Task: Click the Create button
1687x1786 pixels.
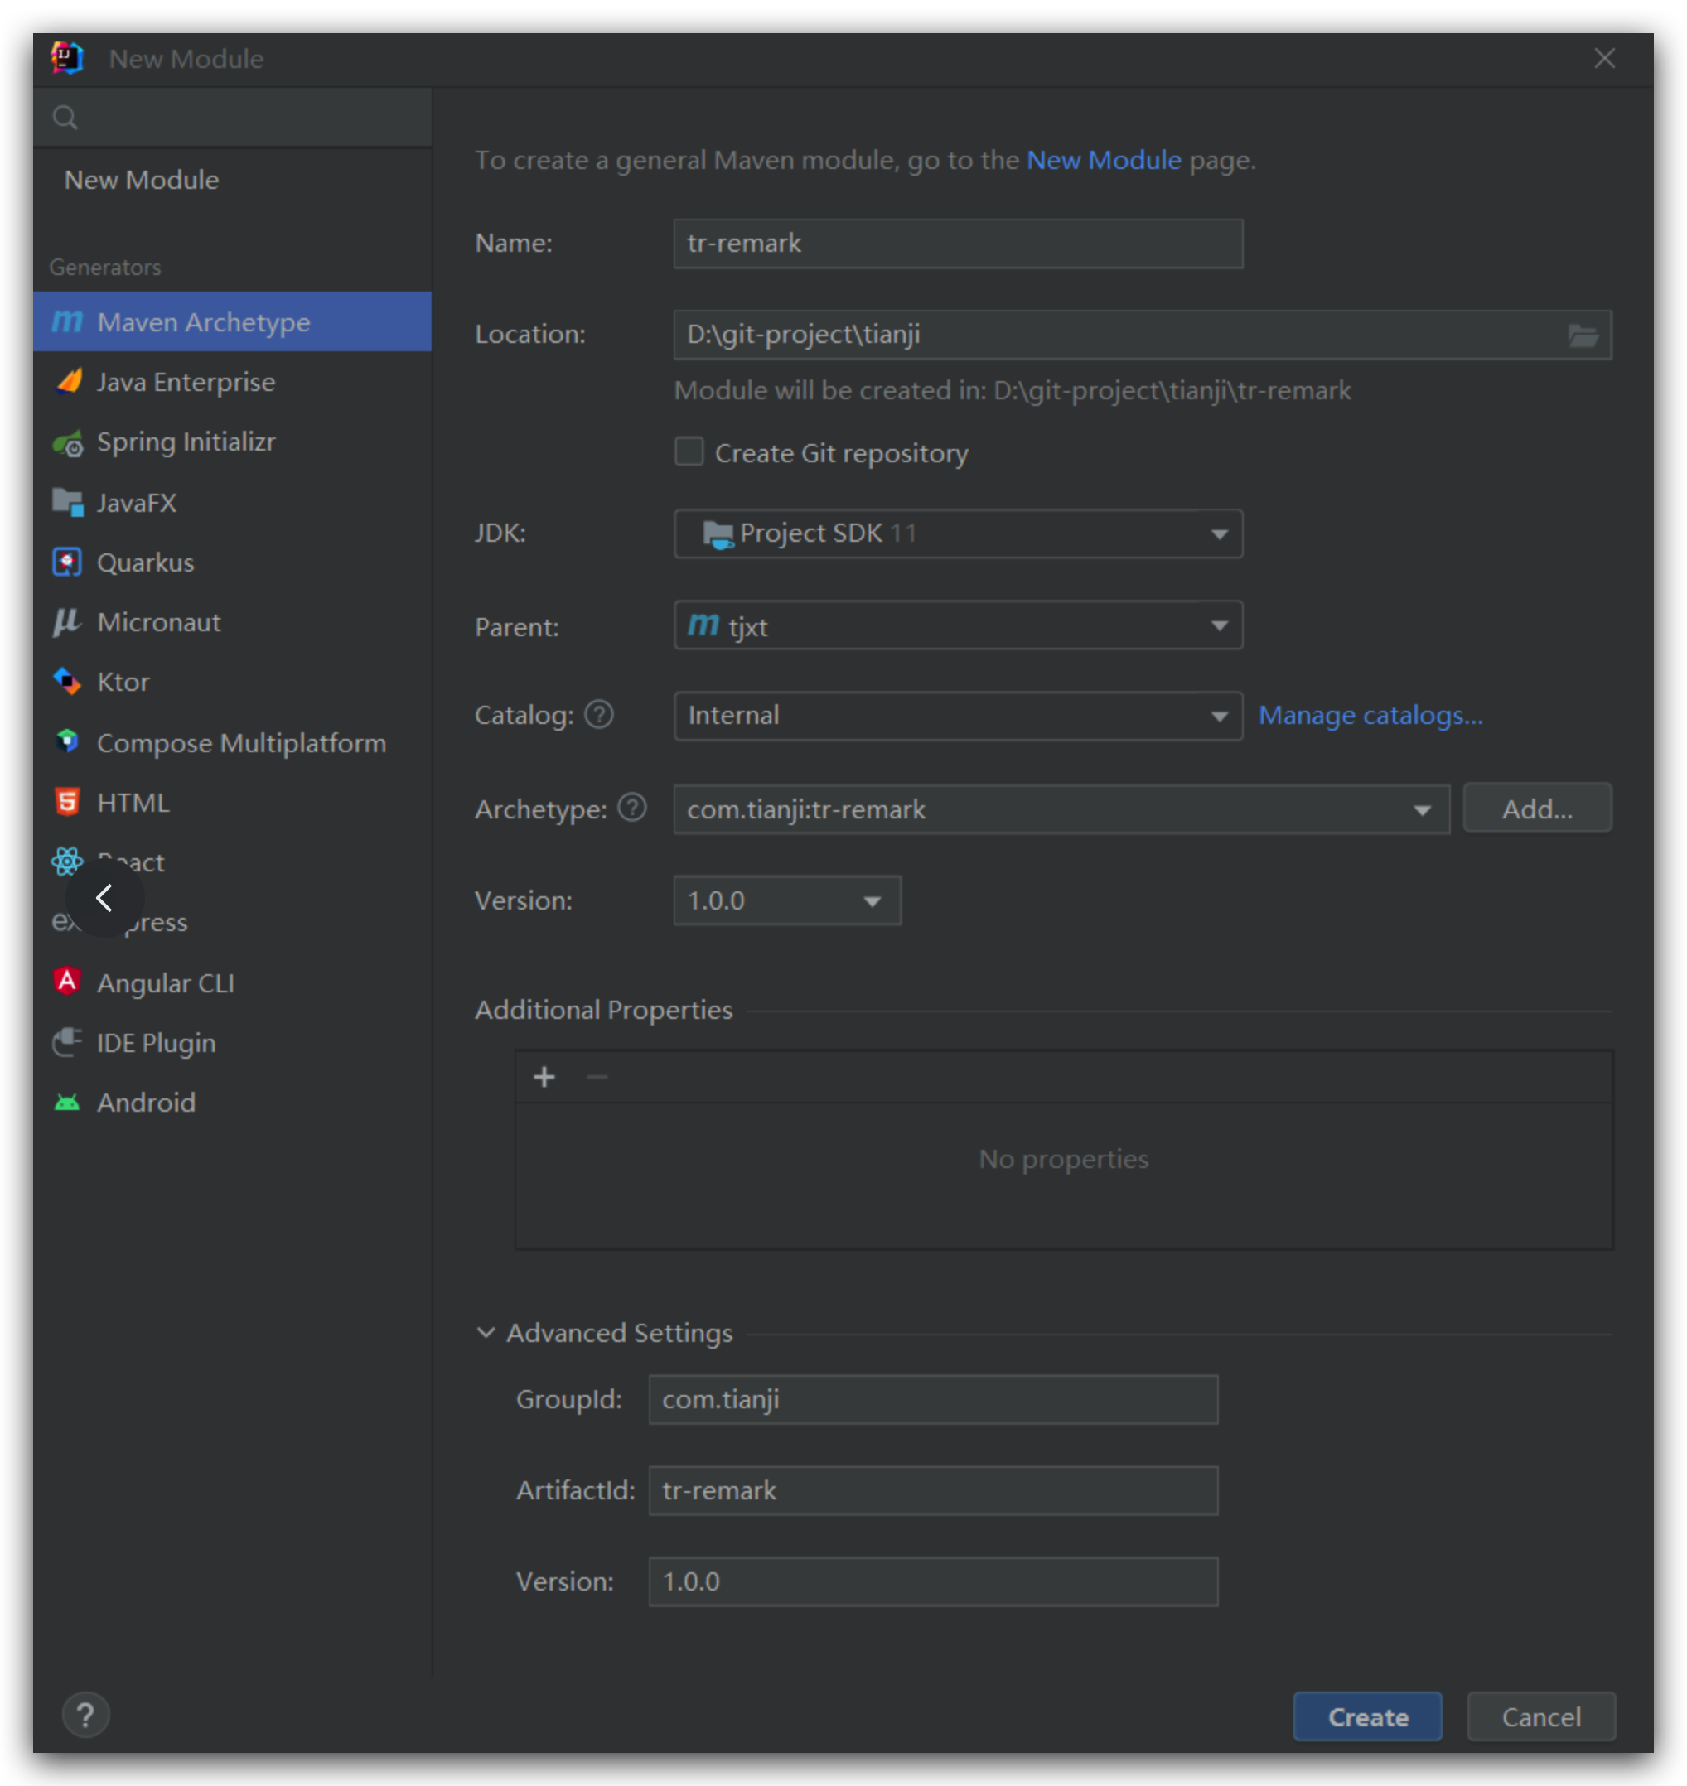Action: click(x=1368, y=1716)
